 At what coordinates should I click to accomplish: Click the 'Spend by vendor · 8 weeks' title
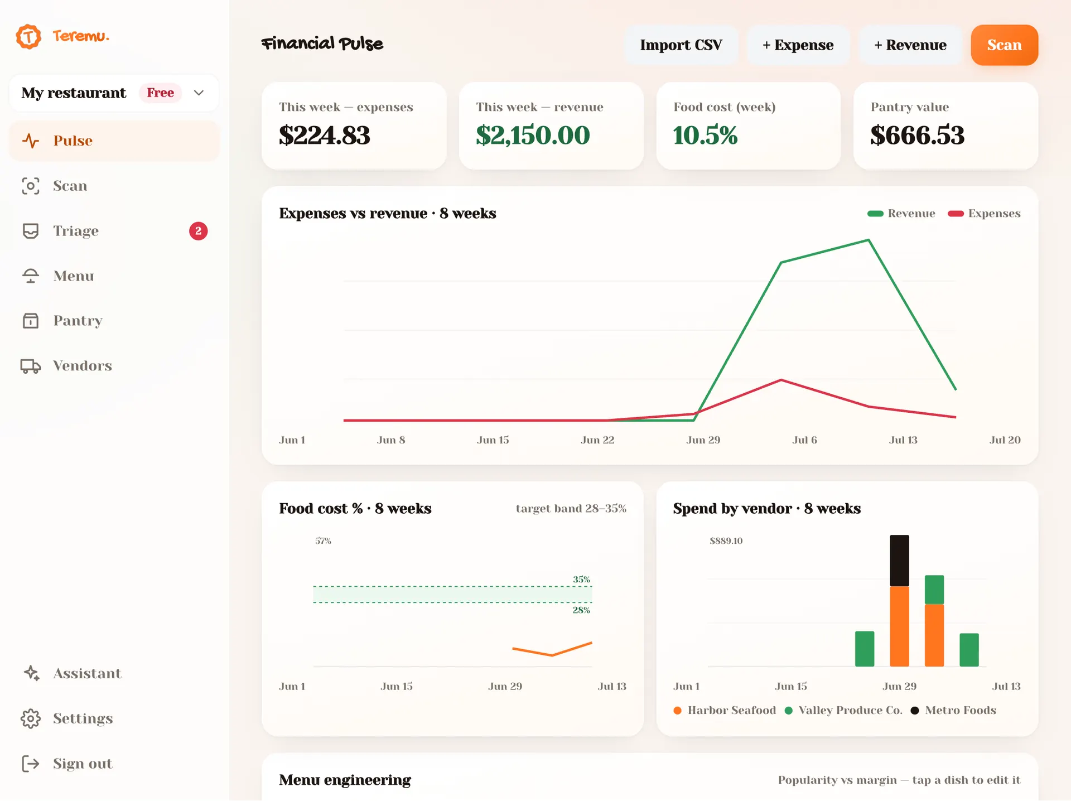point(767,509)
